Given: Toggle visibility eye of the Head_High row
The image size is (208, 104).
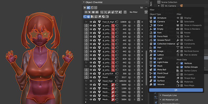Looking at the screenshot, I should click(x=91, y=81).
